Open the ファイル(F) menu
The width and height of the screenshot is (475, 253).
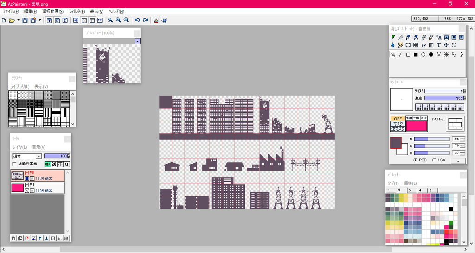(11, 12)
